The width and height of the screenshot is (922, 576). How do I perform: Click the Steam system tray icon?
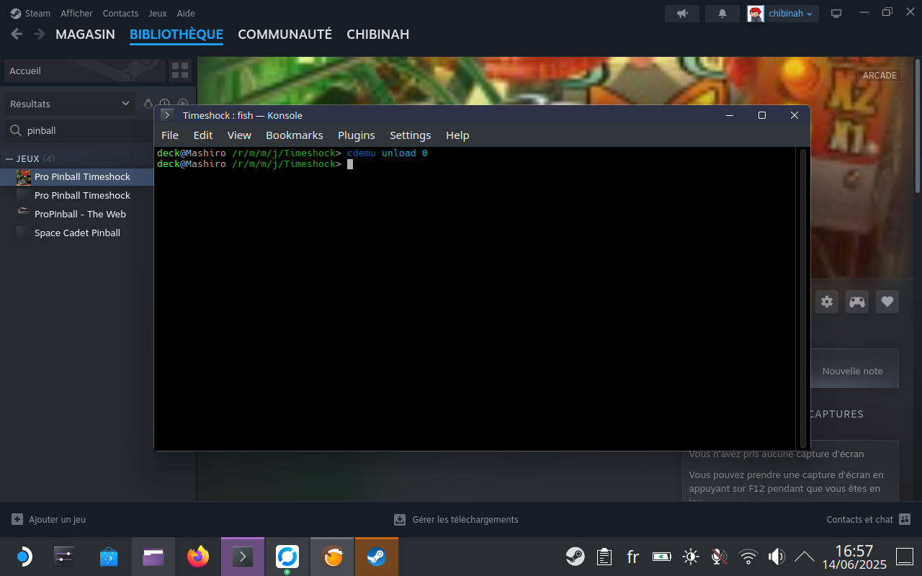click(575, 557)
